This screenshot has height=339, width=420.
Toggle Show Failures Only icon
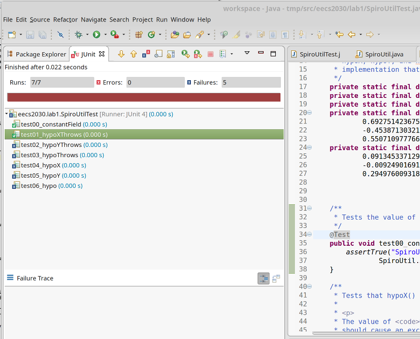pos(146,54)
